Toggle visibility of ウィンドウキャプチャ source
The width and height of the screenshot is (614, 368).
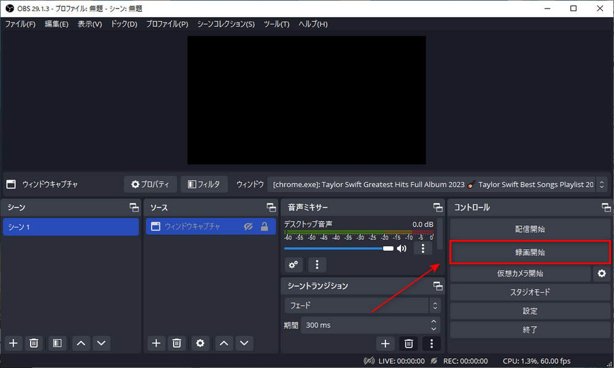248,227
